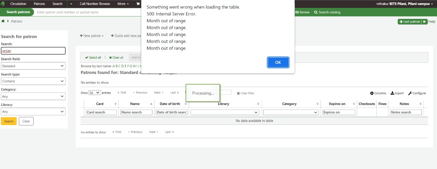Screen dimensions: 437x169
Task: Open the cart icon in top bar
Action: (x=138, y=4)
